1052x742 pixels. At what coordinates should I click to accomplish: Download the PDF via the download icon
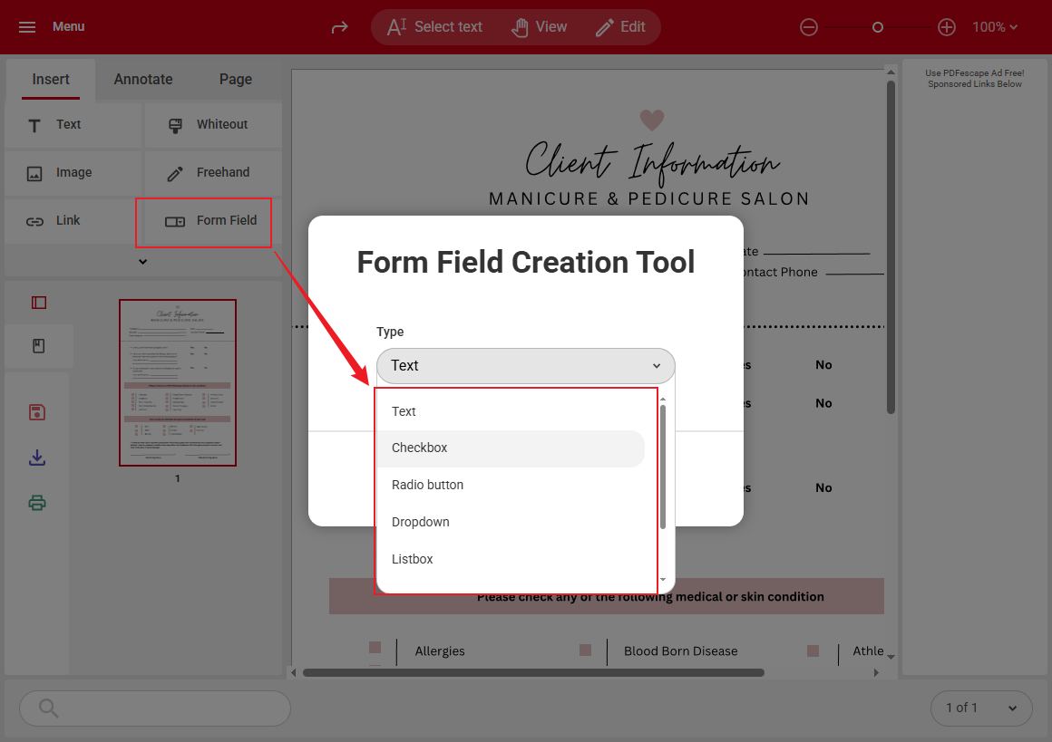[37, 458]
